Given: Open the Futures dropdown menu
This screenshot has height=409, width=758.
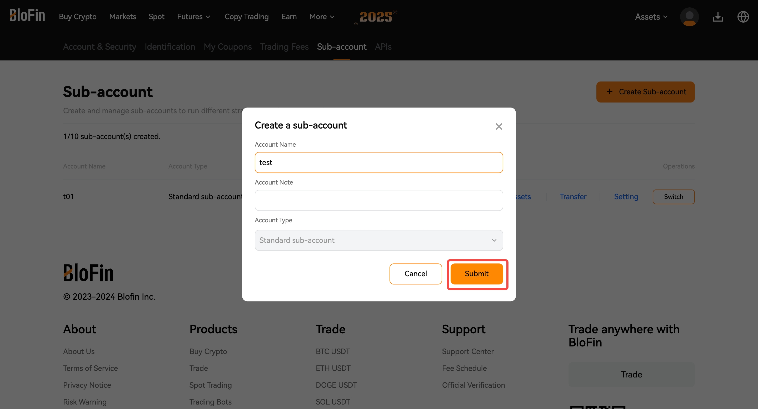Looking at the screenshot, I should (x=194, y=17).
